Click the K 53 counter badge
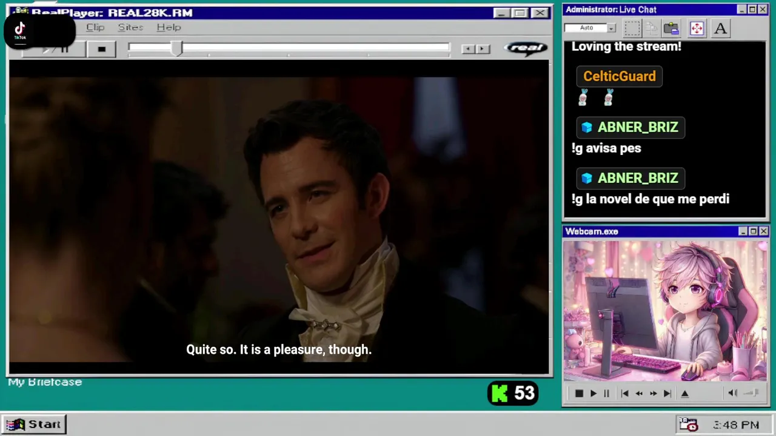 [513, 394]
